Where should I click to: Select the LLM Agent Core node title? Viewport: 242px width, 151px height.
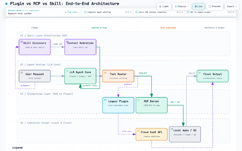coord(80,72)
